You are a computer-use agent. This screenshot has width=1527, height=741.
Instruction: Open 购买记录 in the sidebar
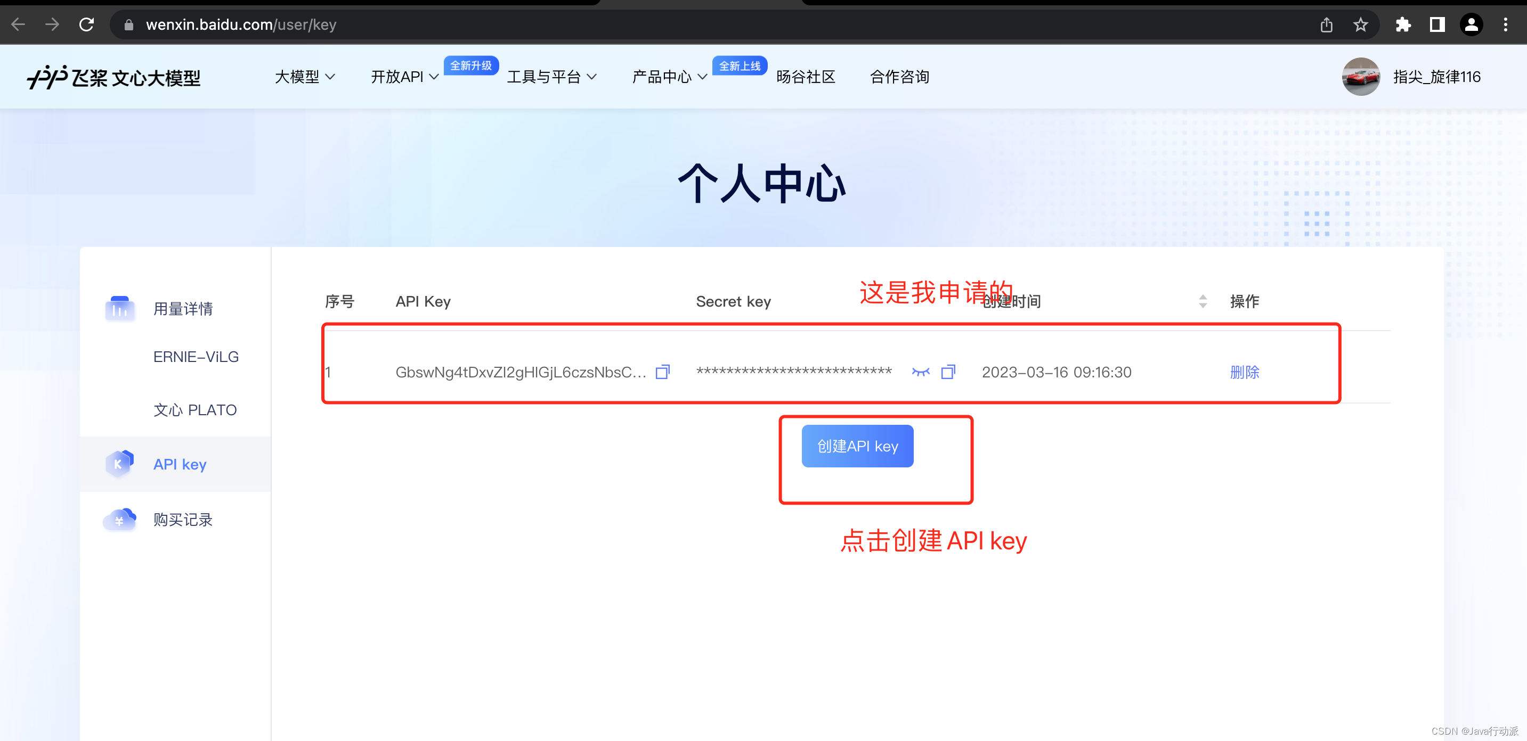[183, 520]
